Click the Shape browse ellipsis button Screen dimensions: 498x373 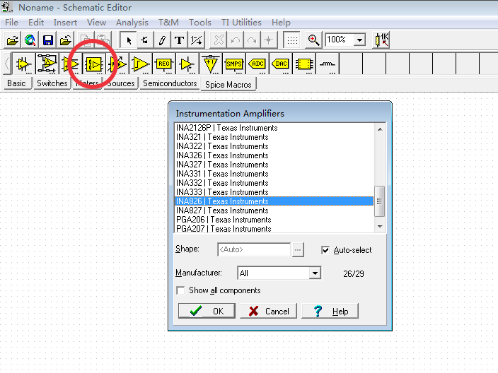click(298, 249)
